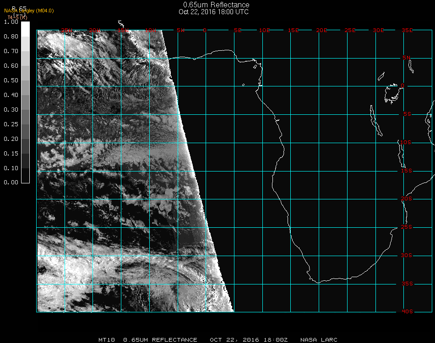This screenshot has width=435, height=343.
Task: Select the 40S latitude label
Action: coord(407,312)
